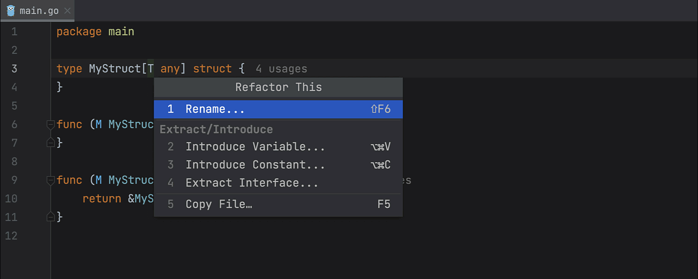Collapse the function starting on line 6
The height and width of the screenshot is (279, 698).
(51, 125)
